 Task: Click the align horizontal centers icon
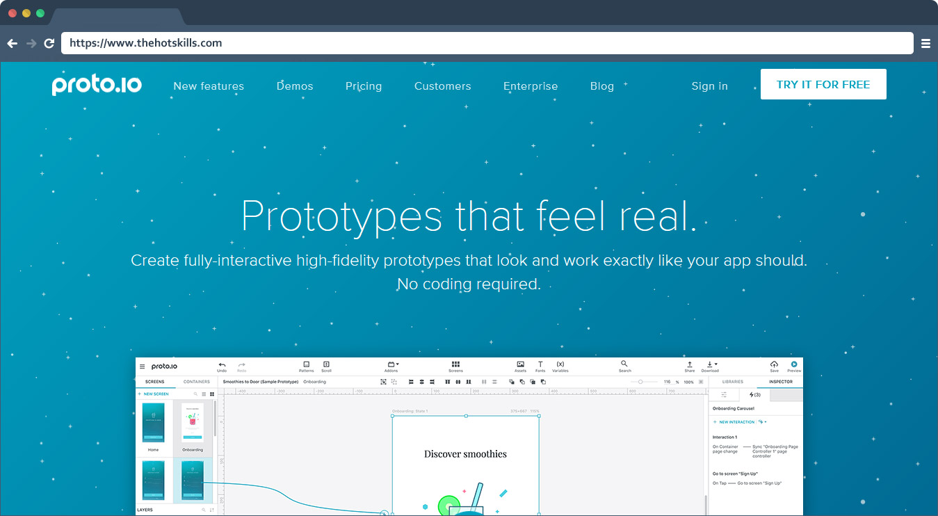422,382
